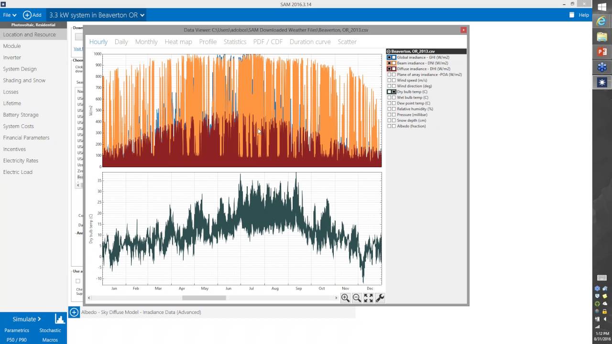Check Relative humidity (%) left checkbox

(x=389, y=109)
